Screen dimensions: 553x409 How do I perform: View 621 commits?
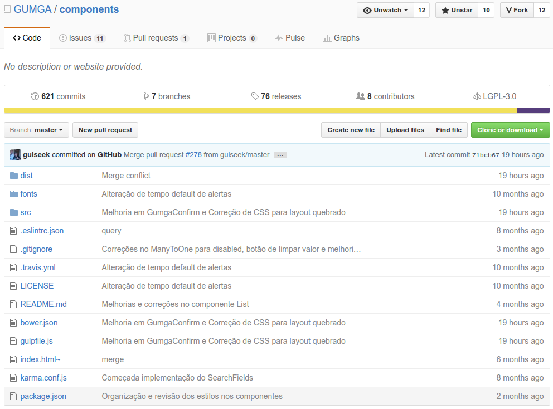58,96
